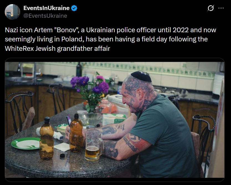231x185 pixels.
Task: Open the Grok explain-post icon
Action: 210,8
